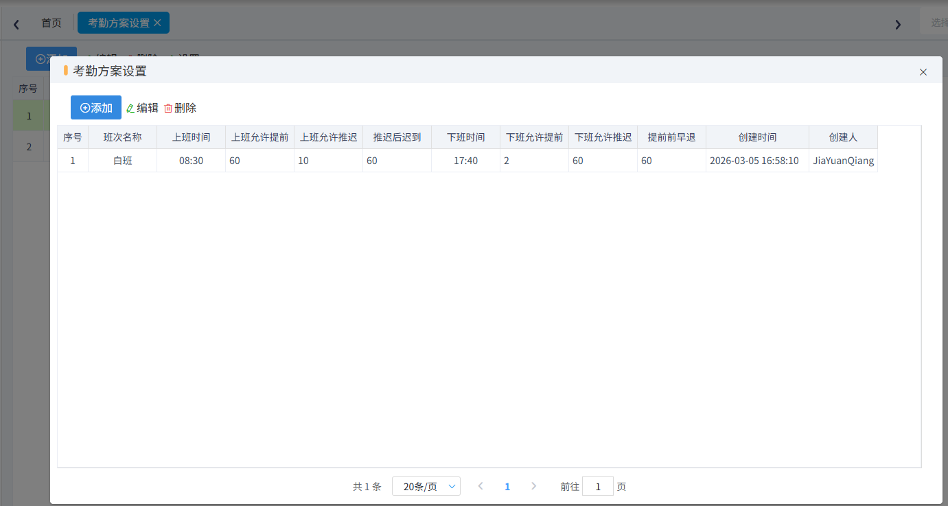Focus the 前往 page number input
The image size is (948, 506).
pos(598,486)
